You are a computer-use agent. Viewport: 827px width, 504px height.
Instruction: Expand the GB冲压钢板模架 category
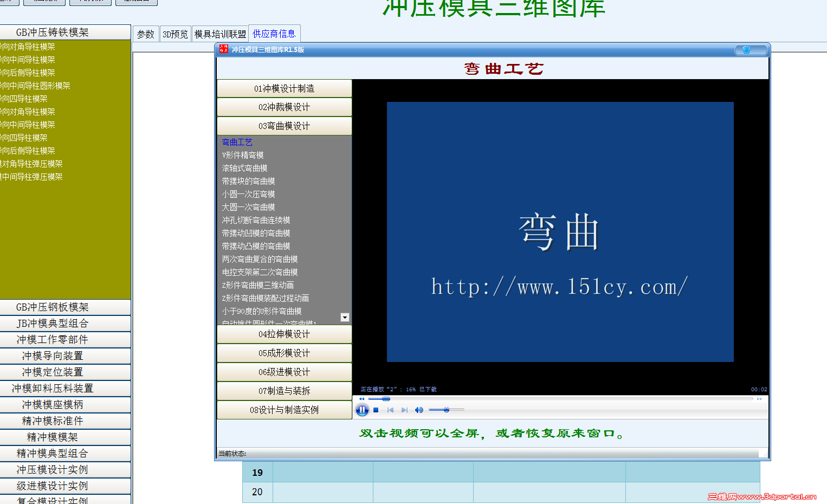pos(65,307)
